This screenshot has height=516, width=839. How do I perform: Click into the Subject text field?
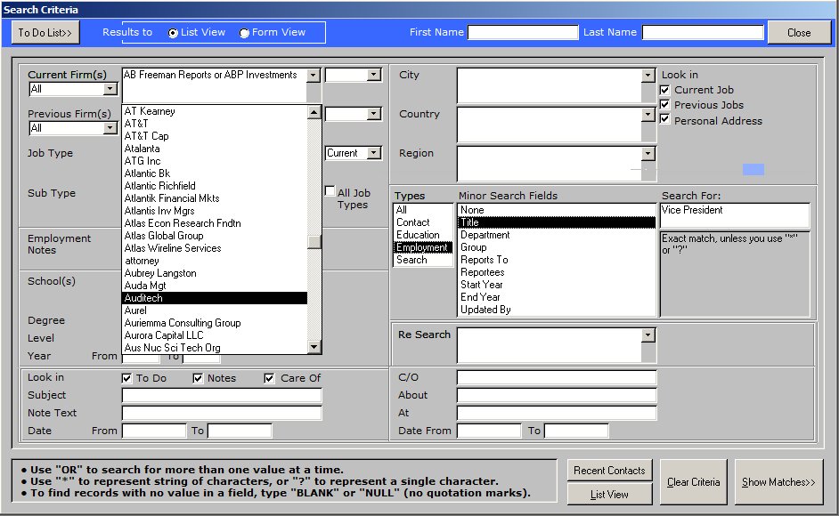222,395
